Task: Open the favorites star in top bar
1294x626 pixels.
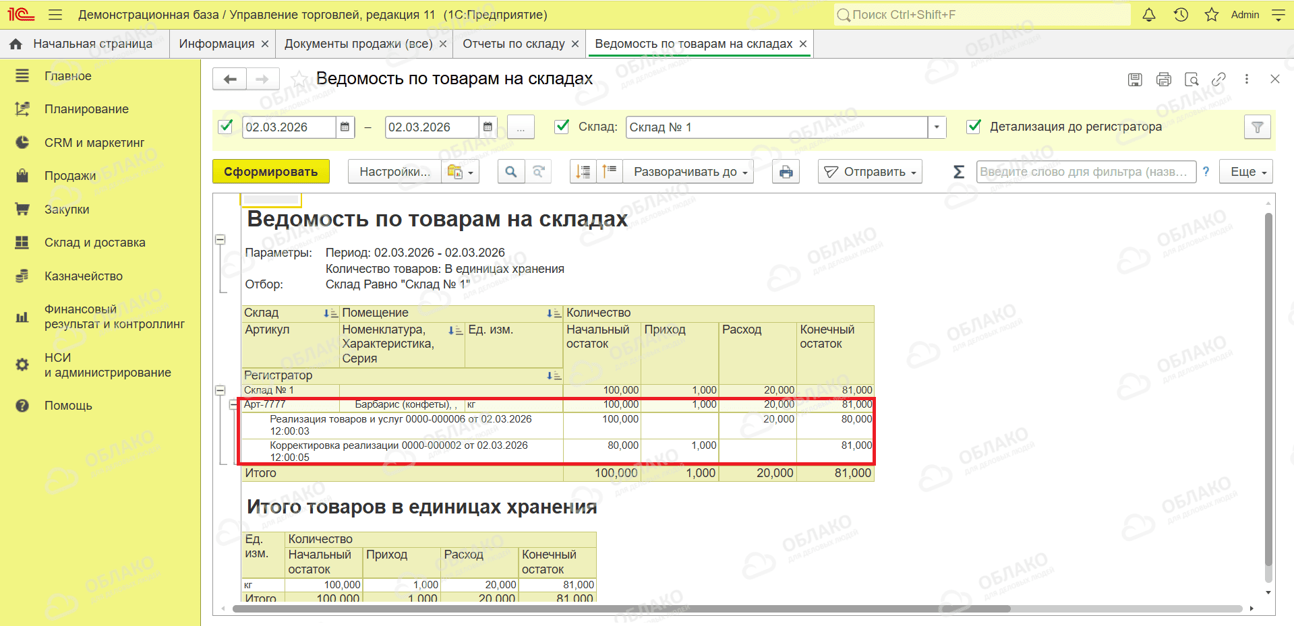Action: pos(1212,15)
